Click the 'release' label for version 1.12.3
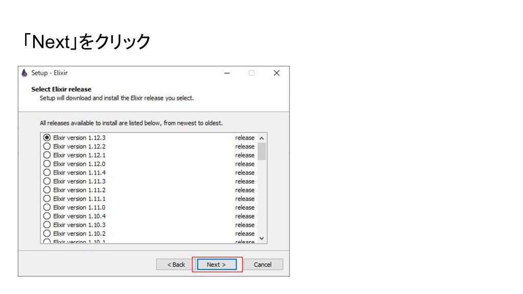This screenshot has width=523, height=294. point(245,138)
